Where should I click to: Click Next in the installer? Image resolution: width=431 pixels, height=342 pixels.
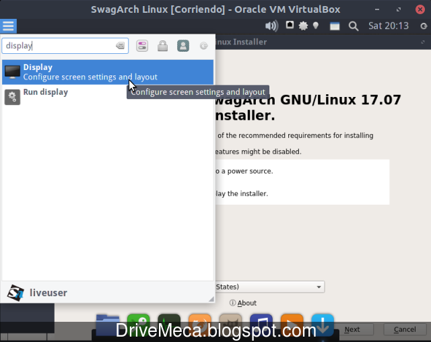coord(352,329)
